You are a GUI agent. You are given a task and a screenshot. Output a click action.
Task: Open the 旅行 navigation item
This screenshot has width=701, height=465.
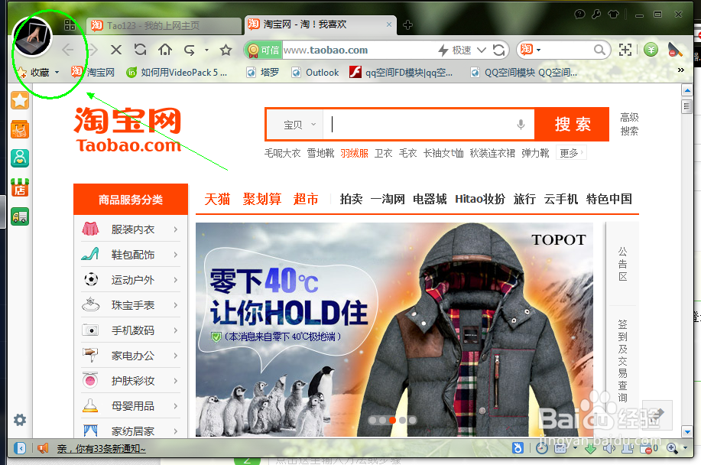point(524,199)
